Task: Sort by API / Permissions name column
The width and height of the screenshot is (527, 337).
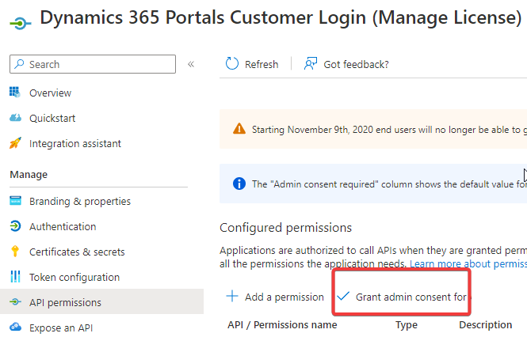Action: tap(281, 324)
